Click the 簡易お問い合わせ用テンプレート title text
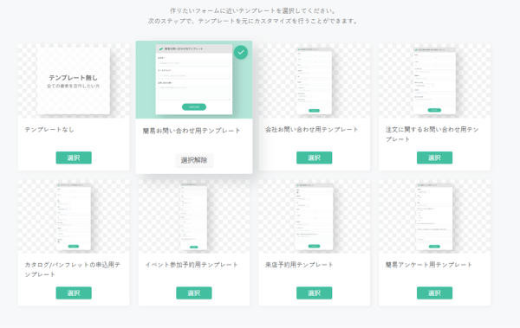 tap(192, 131)
